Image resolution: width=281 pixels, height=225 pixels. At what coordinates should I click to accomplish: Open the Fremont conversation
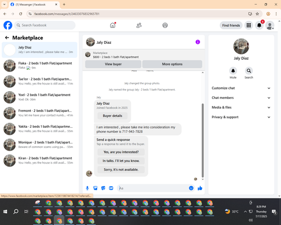pyautogui.click(x=39, y=113)
